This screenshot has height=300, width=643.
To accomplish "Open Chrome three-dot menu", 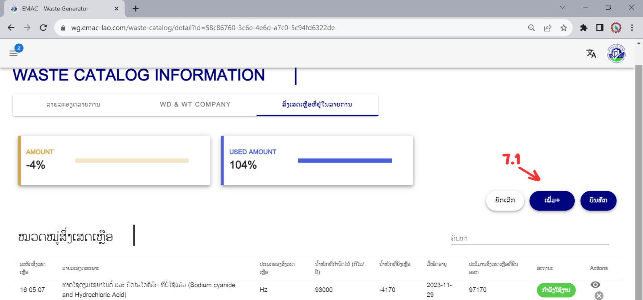I will [x=632, y=28].
